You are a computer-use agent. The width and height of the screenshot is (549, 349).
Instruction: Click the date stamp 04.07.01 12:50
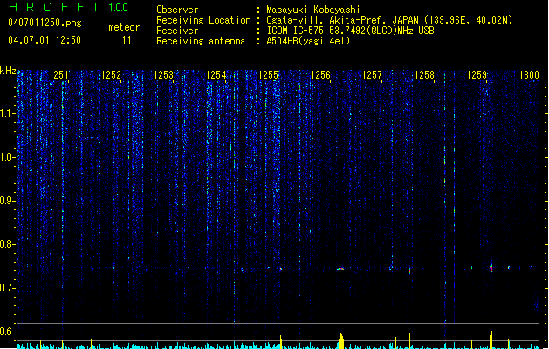(45, 40)
